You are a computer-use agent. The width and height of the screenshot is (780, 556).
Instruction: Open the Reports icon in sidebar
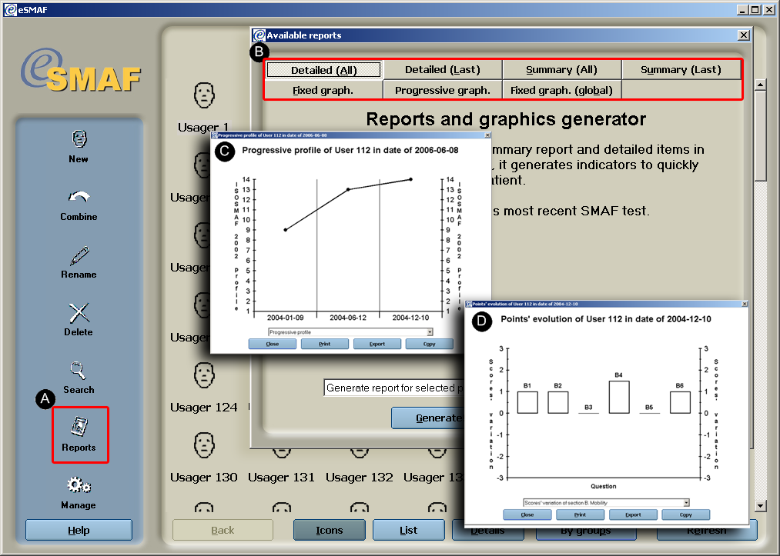79,426
